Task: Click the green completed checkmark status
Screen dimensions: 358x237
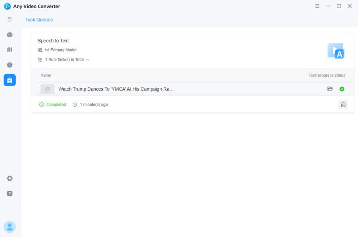Action: [342, 89]
